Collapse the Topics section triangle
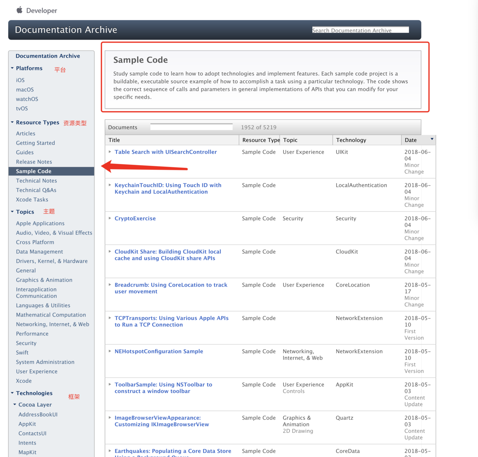Screen dimensions: 478x457 [x=12, y=212]
